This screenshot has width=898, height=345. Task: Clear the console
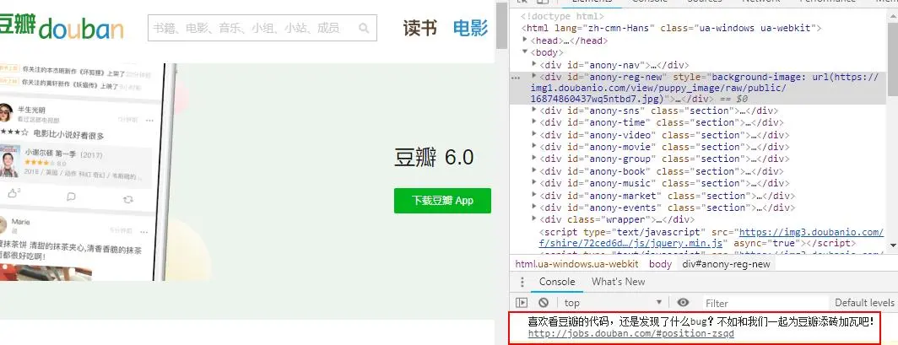544,303
